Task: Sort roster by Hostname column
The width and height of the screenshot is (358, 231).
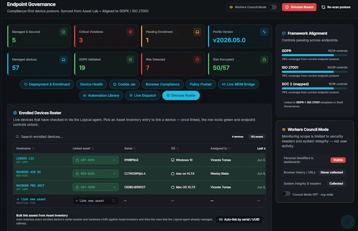Action: pos(25,148)
